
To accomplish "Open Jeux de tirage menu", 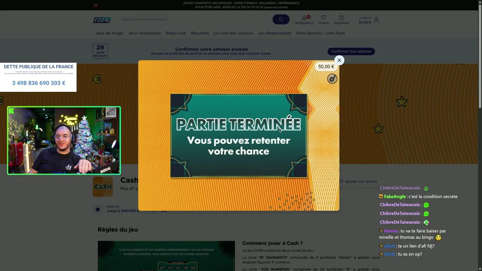I will point(109,33).
